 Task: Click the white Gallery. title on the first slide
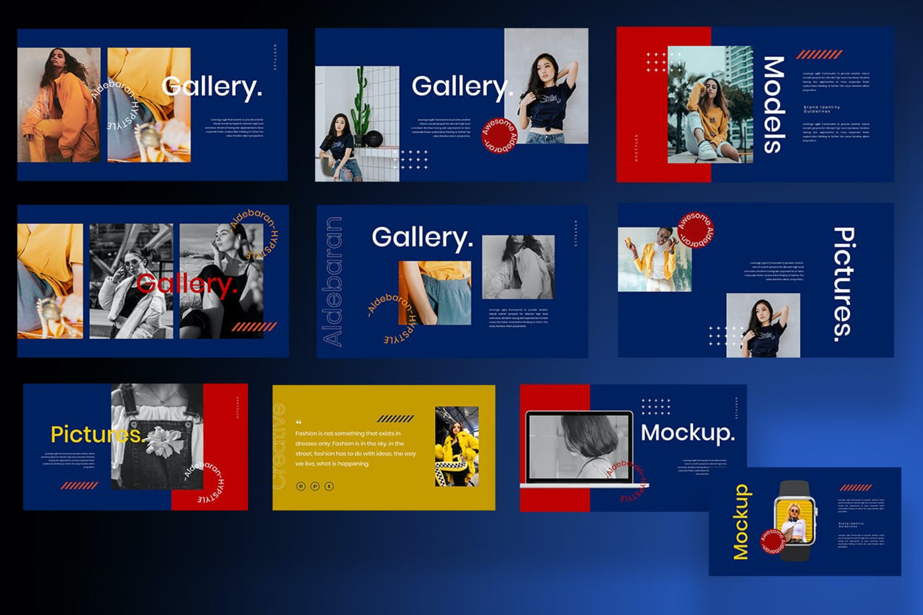tap(212, 87)
